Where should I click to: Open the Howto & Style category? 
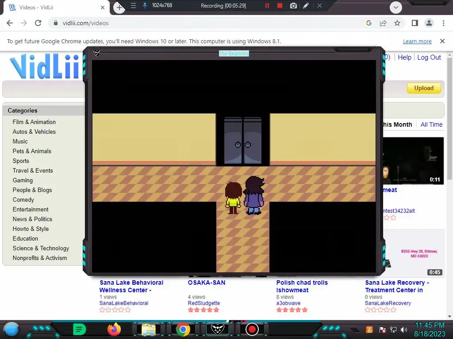point(31,229)
